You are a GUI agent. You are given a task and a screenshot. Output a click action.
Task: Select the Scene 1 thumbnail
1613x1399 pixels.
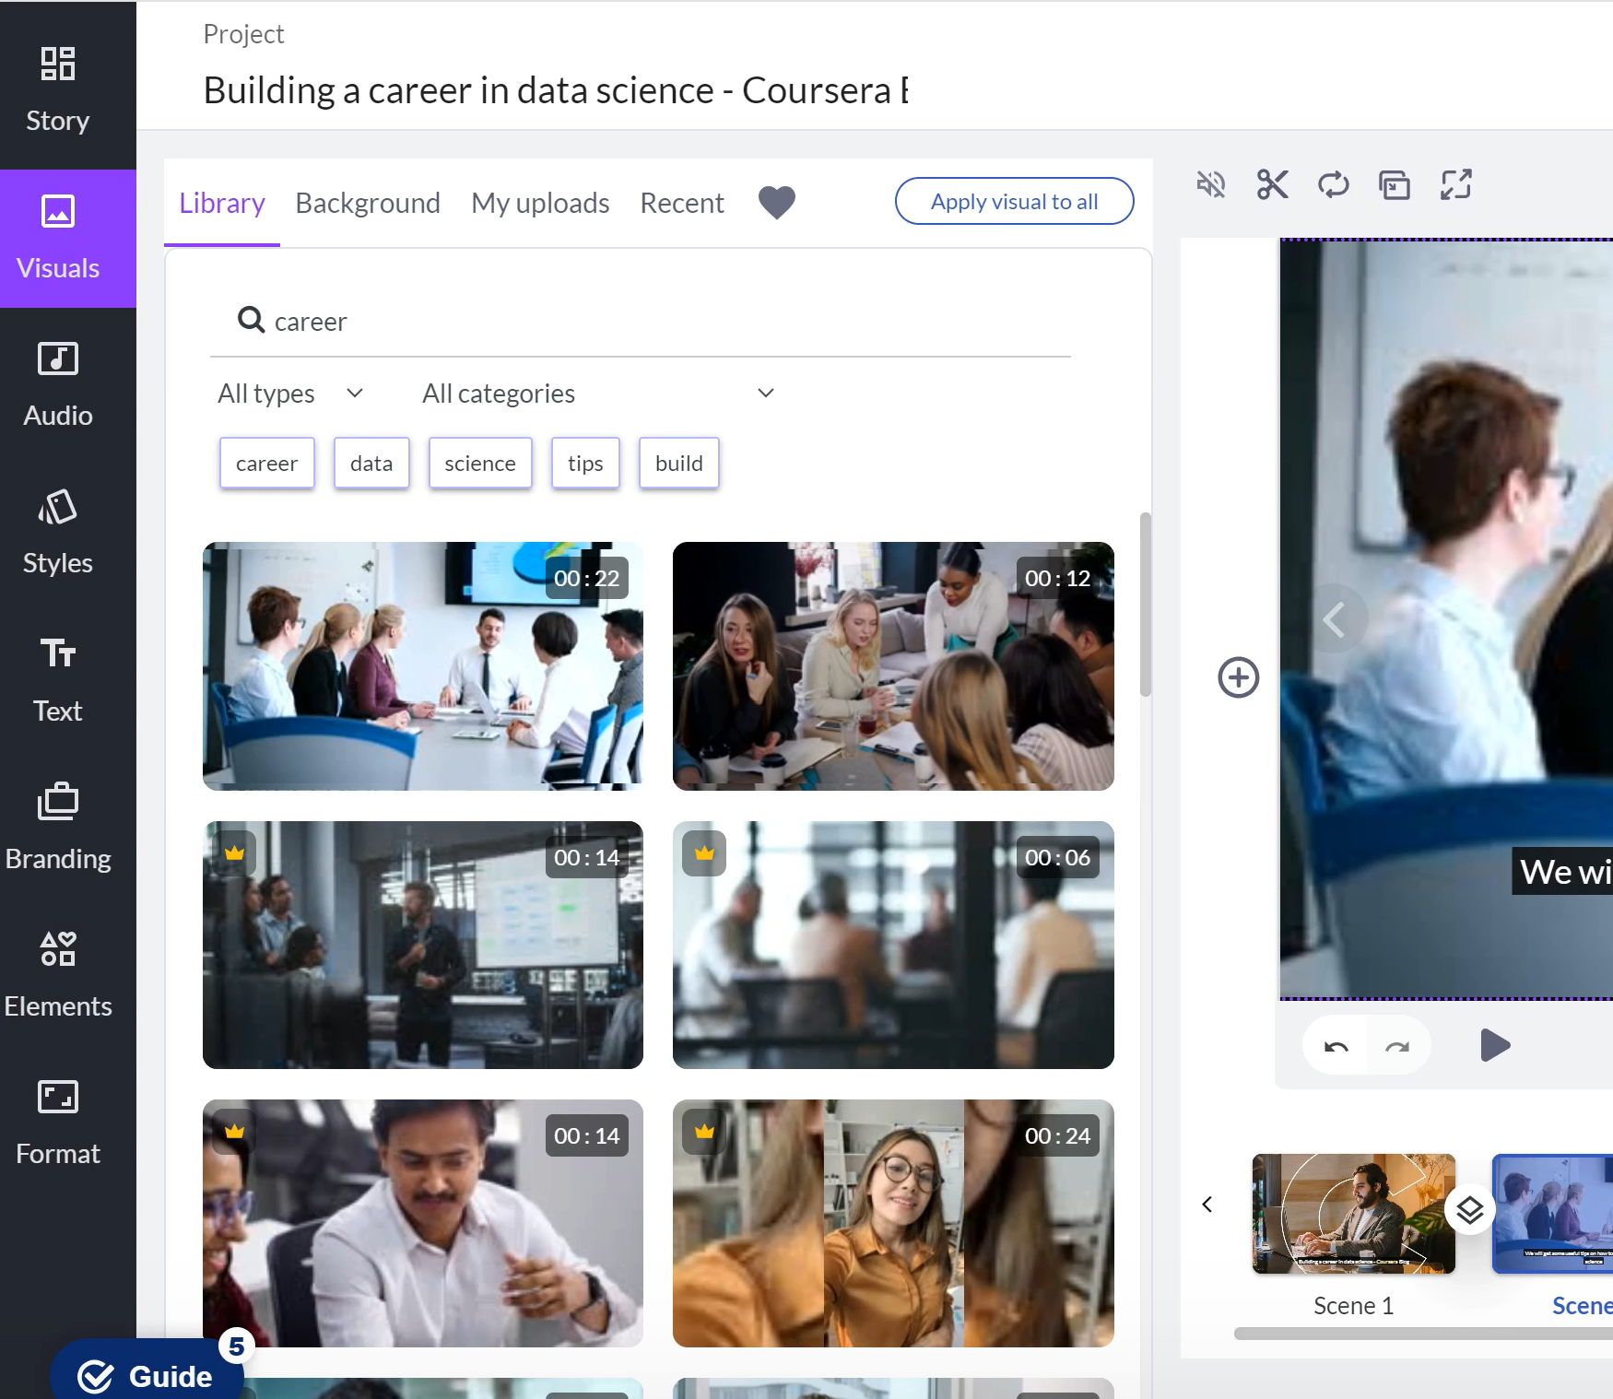tap(1353, 1214)
